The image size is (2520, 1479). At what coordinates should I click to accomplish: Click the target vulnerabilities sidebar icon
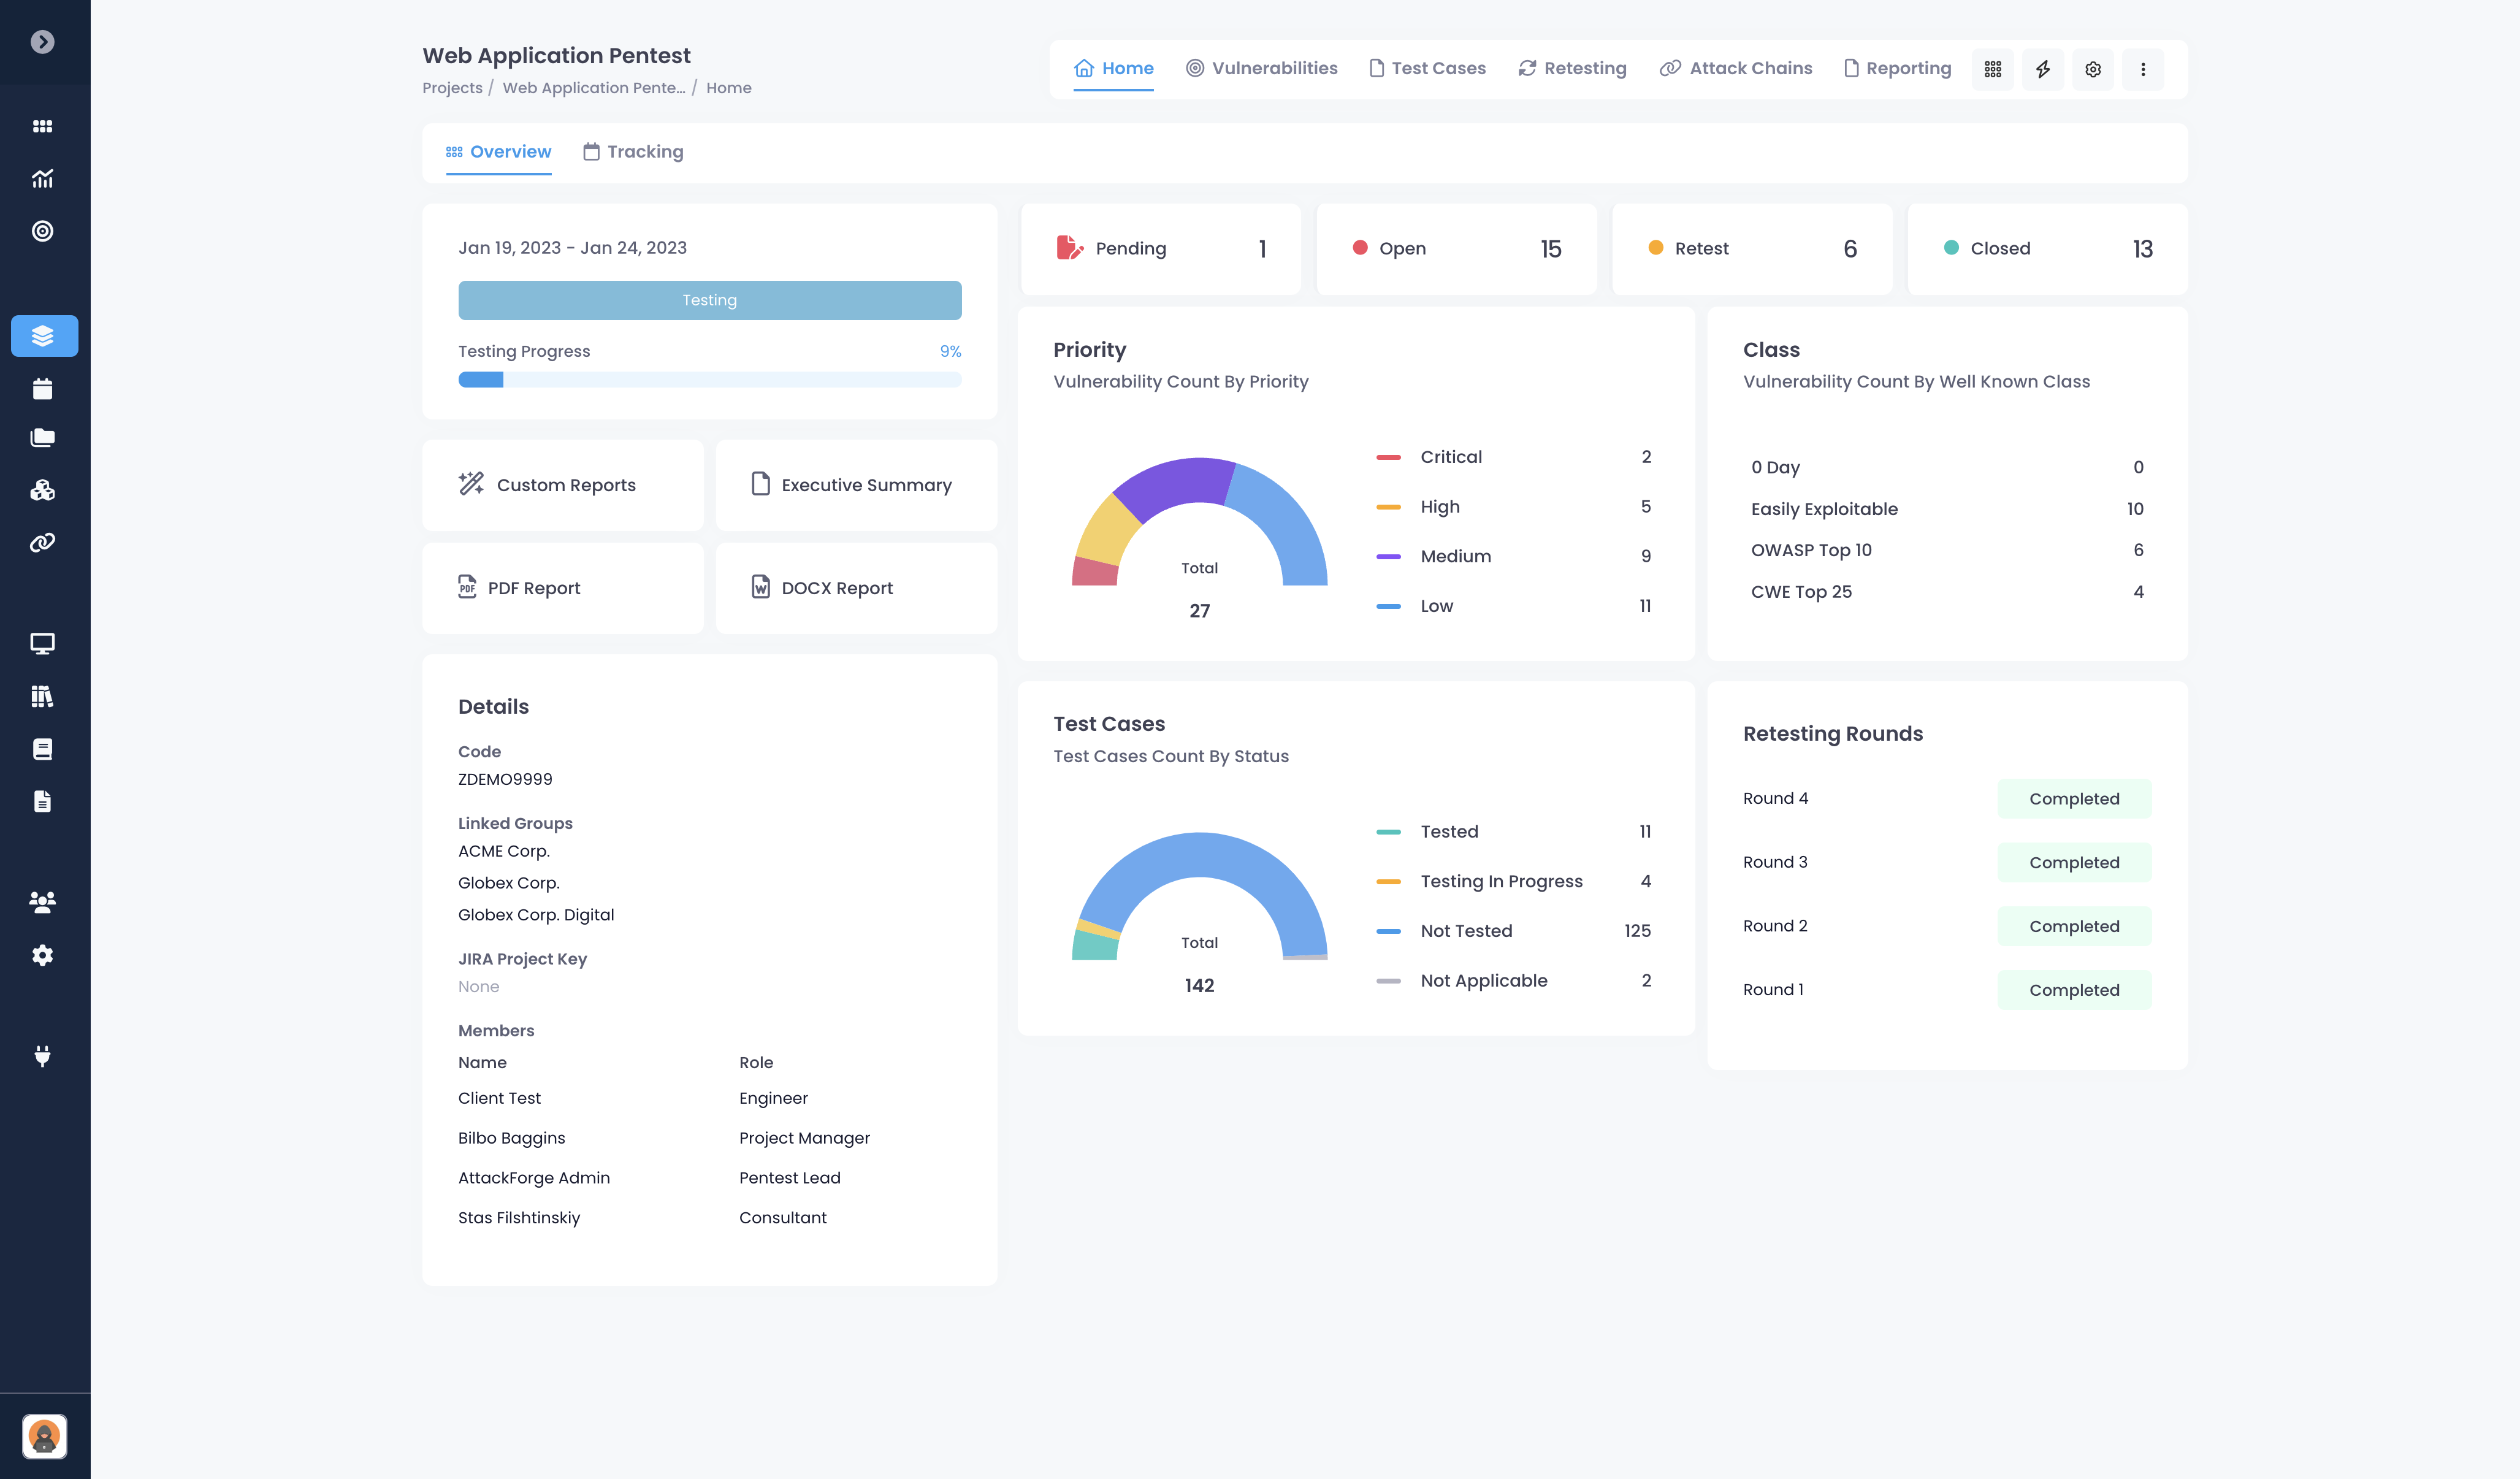pos(42,231)
